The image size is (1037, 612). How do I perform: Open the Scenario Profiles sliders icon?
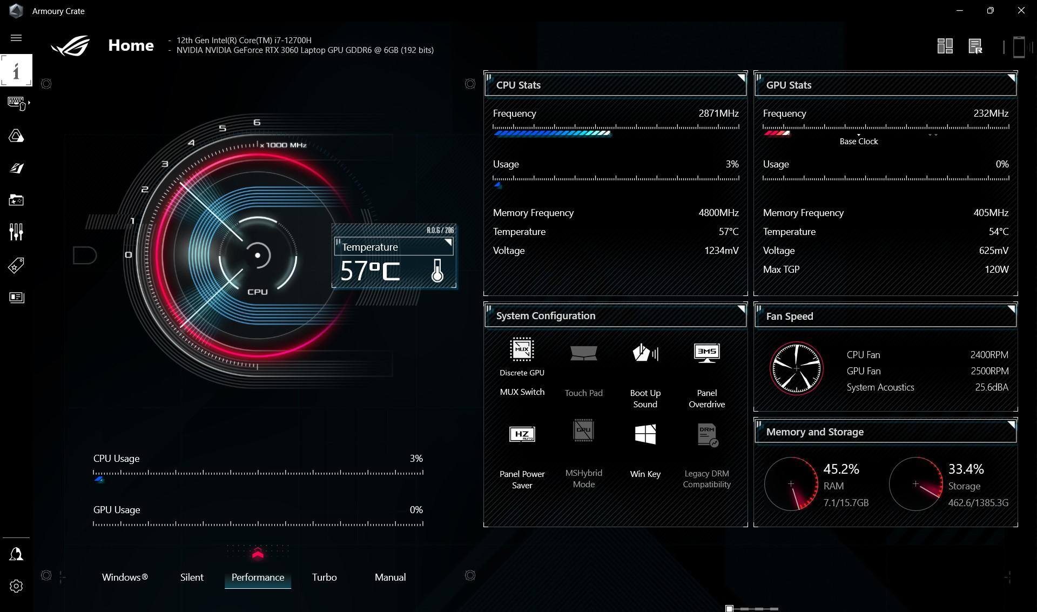[x=16, y=232]
